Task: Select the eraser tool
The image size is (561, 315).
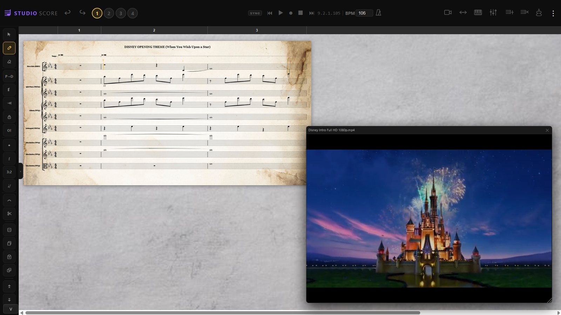Action: tap(9, 62)
